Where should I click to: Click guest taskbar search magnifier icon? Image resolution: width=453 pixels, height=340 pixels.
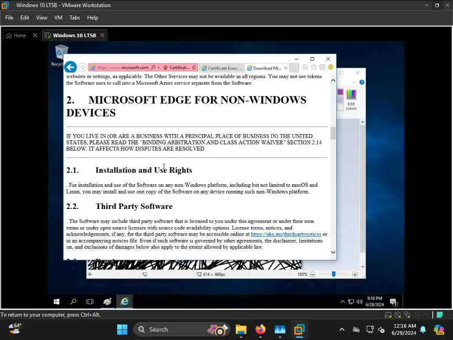click(73, 301)
